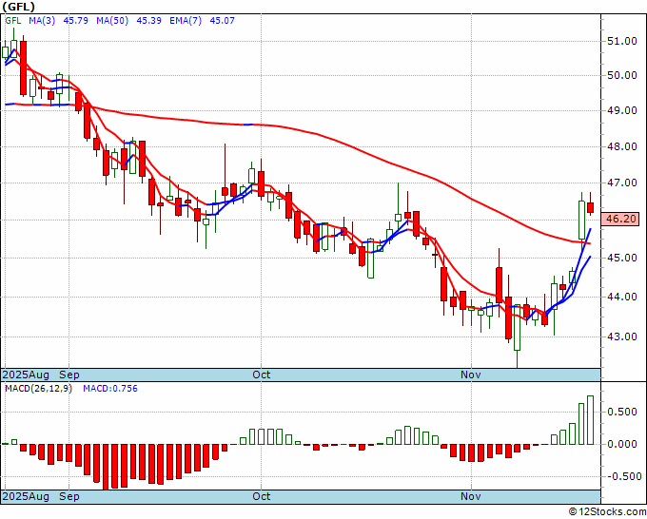This screenshot has width=647, height=519.
Task: Click the Sep label on price chart axis
Action: [69, 375]
